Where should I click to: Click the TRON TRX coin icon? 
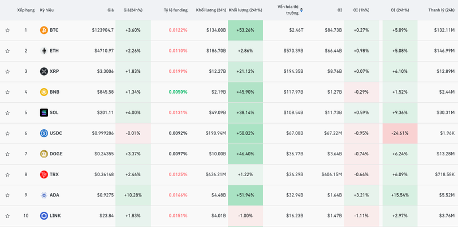pos(44,174)
